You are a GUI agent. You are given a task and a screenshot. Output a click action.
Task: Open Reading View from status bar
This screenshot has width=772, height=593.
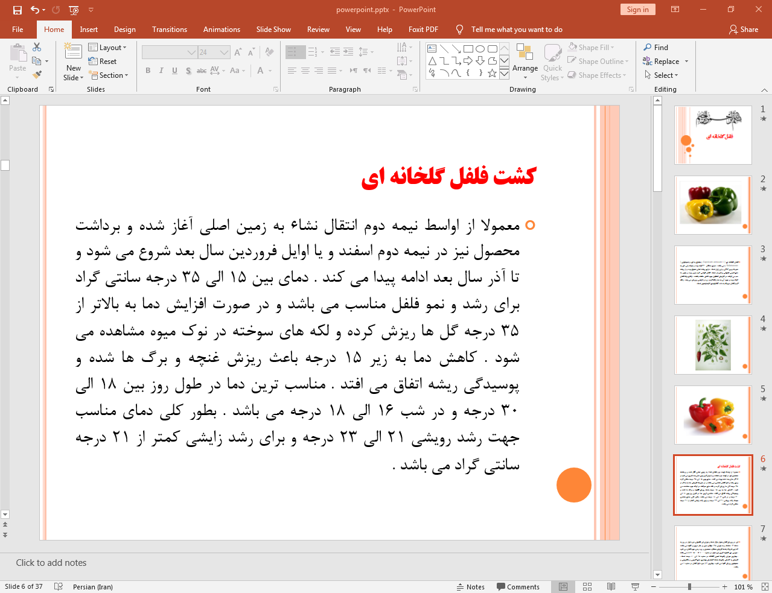click(x=611, y=586)
